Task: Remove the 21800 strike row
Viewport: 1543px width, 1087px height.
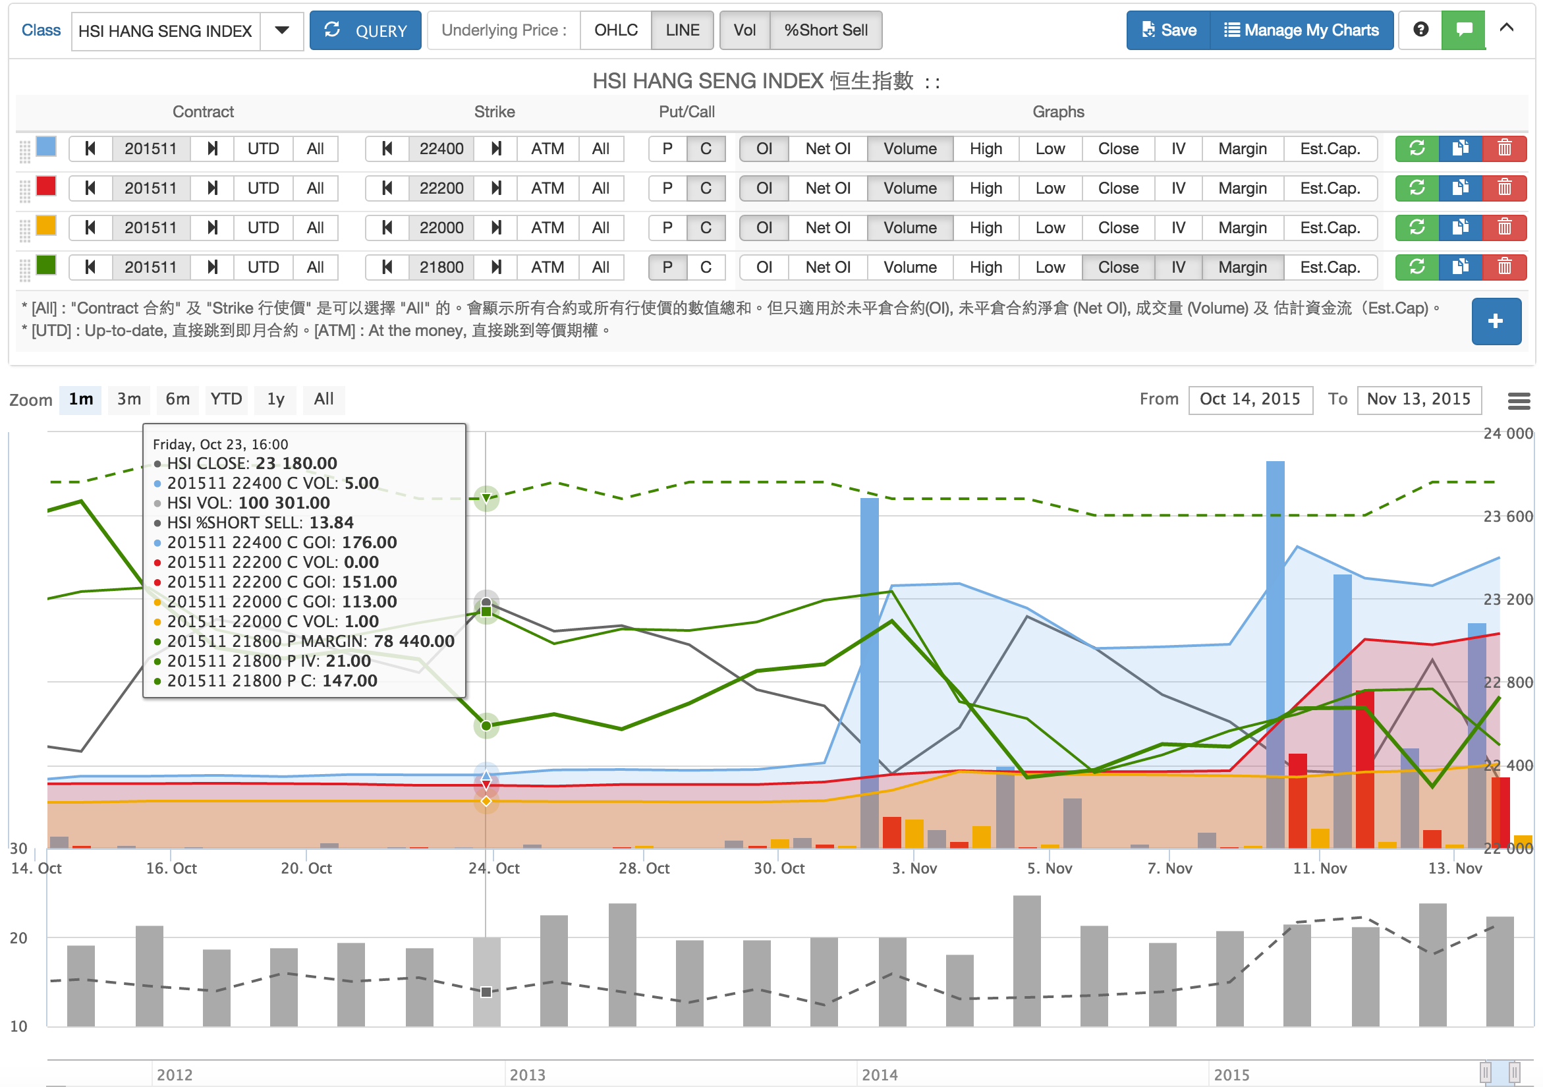Action: (x=1504, y=267)
